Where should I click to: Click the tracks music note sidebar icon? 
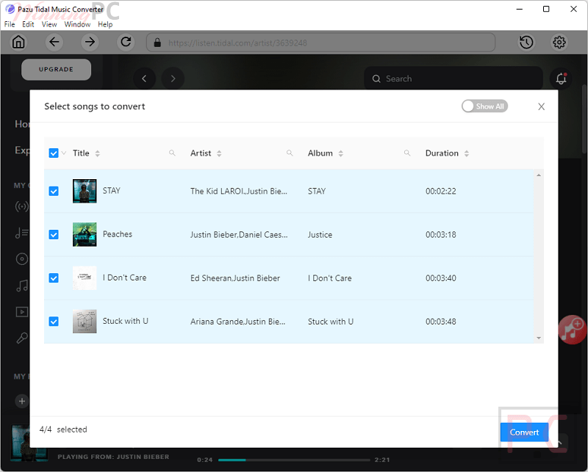[22, 286]
